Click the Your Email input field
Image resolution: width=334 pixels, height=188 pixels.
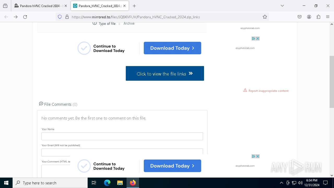[x=122, y=152]
